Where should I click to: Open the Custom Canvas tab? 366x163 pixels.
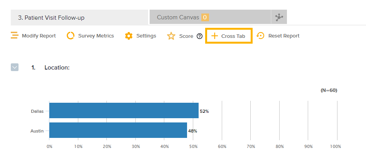coord(178,17)
